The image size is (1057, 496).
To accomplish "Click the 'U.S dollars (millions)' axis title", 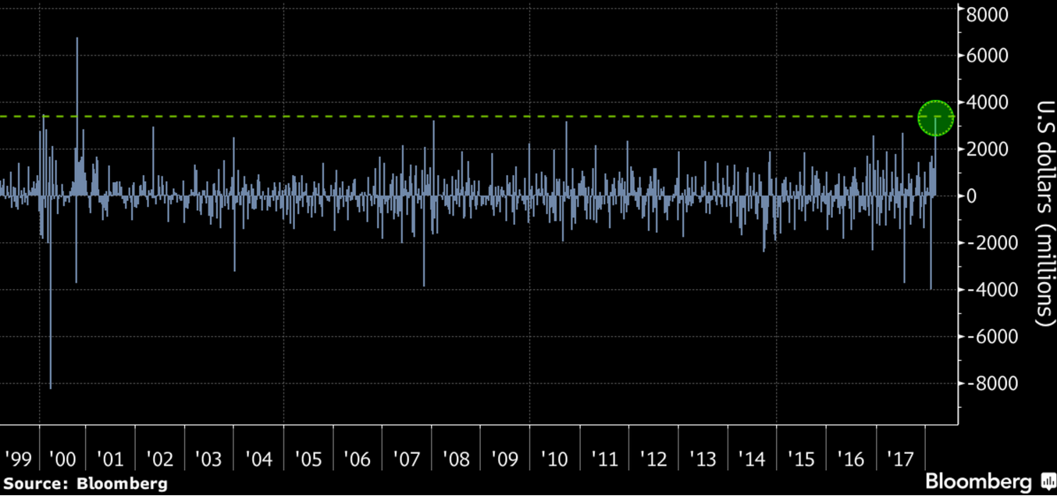I will point(1044,212).
